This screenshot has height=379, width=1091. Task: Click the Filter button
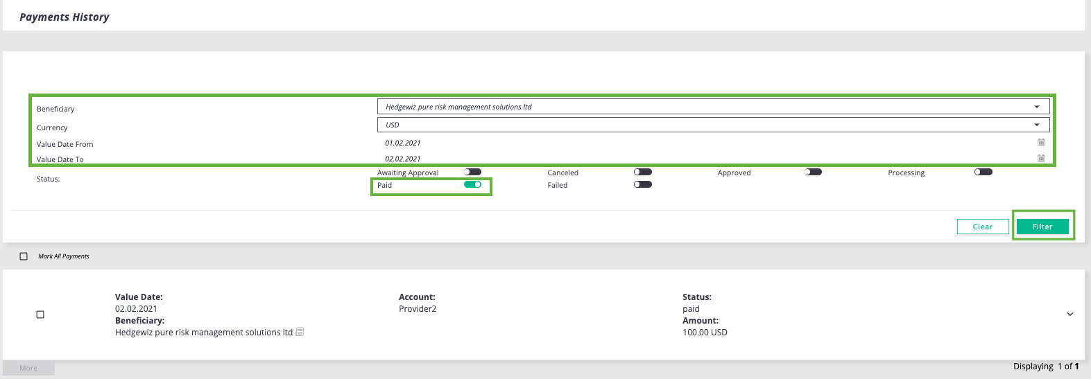[x=1042, y=227]
